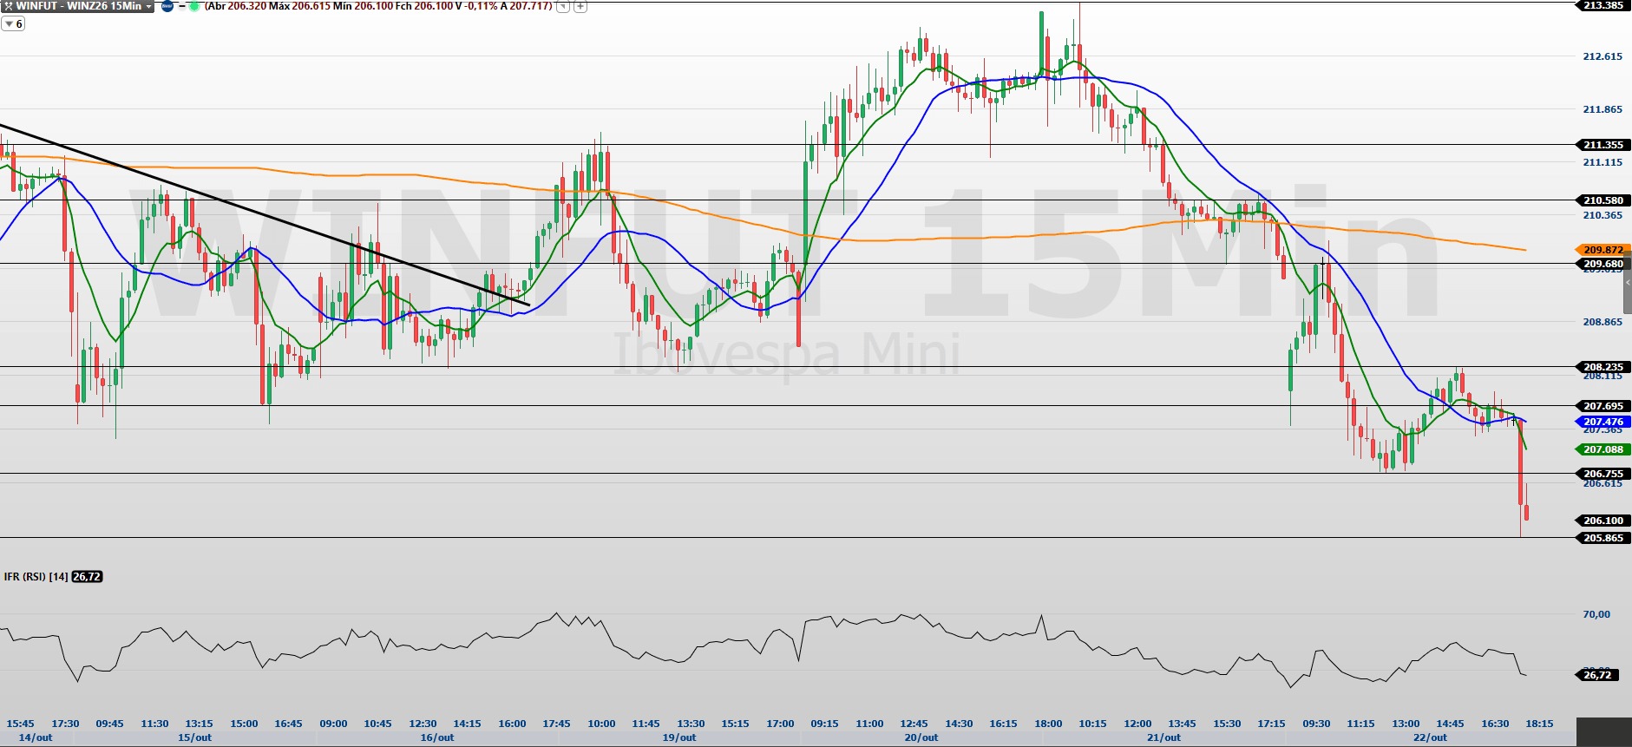This screenshot has height=747, width=1632.
Task: Click the plus button at end of quote header
Action: 580,6
